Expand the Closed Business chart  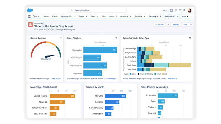click(x=60, y=38)
